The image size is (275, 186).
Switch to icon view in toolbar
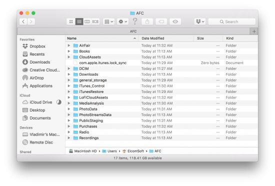pyautogui.click(x=71, y=21)
